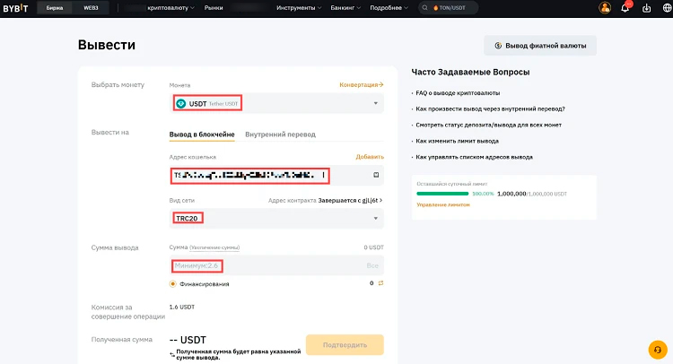
Task: Open the Подробнее menu dropdown
Action: (389, 8)
